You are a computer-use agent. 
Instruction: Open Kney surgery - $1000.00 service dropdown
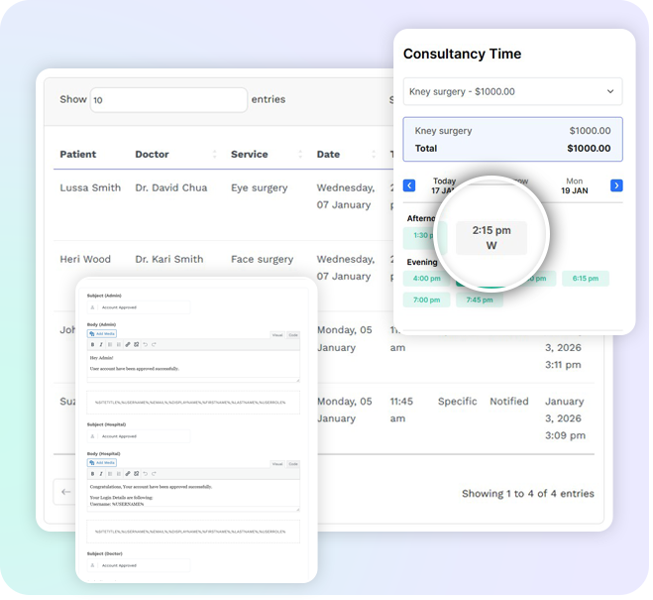pyautogui.click(x=512, y=91)
